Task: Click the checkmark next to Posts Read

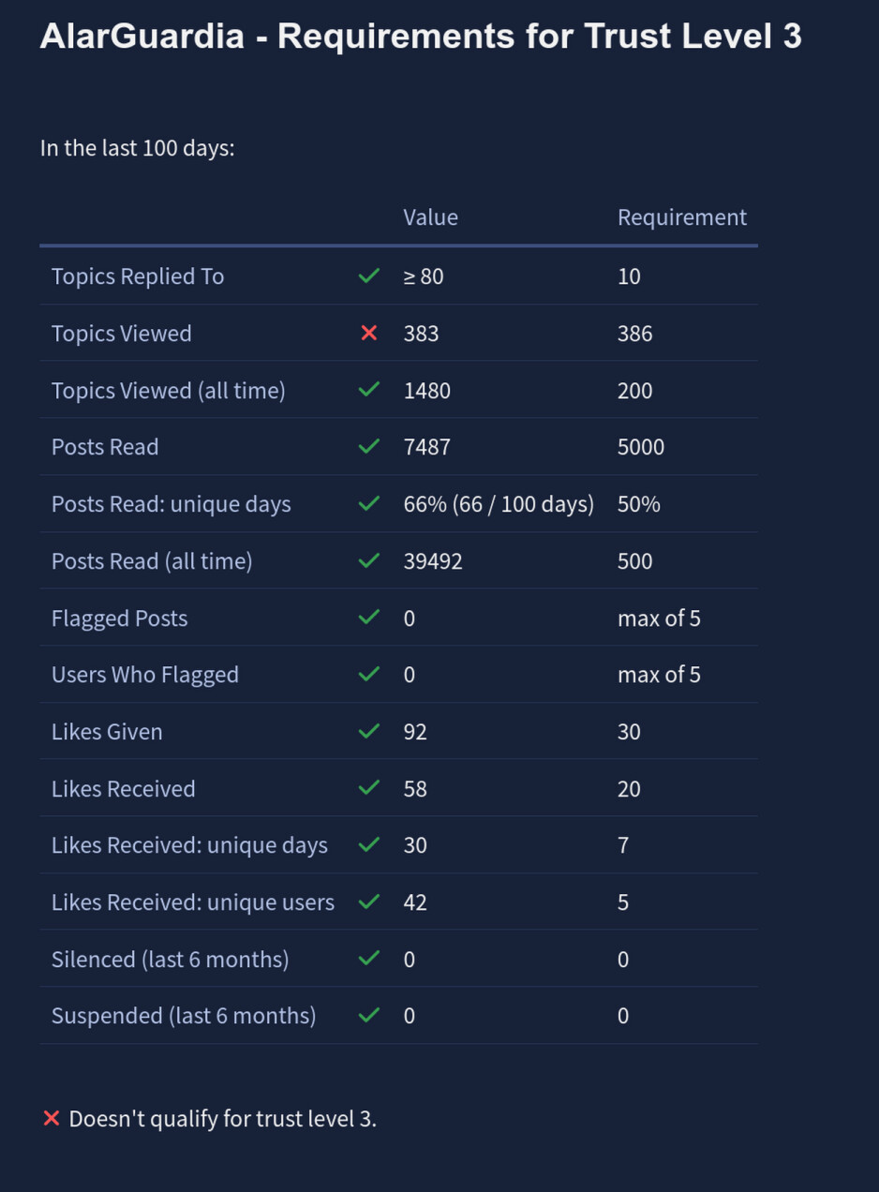Action: [x=369, y=446]
